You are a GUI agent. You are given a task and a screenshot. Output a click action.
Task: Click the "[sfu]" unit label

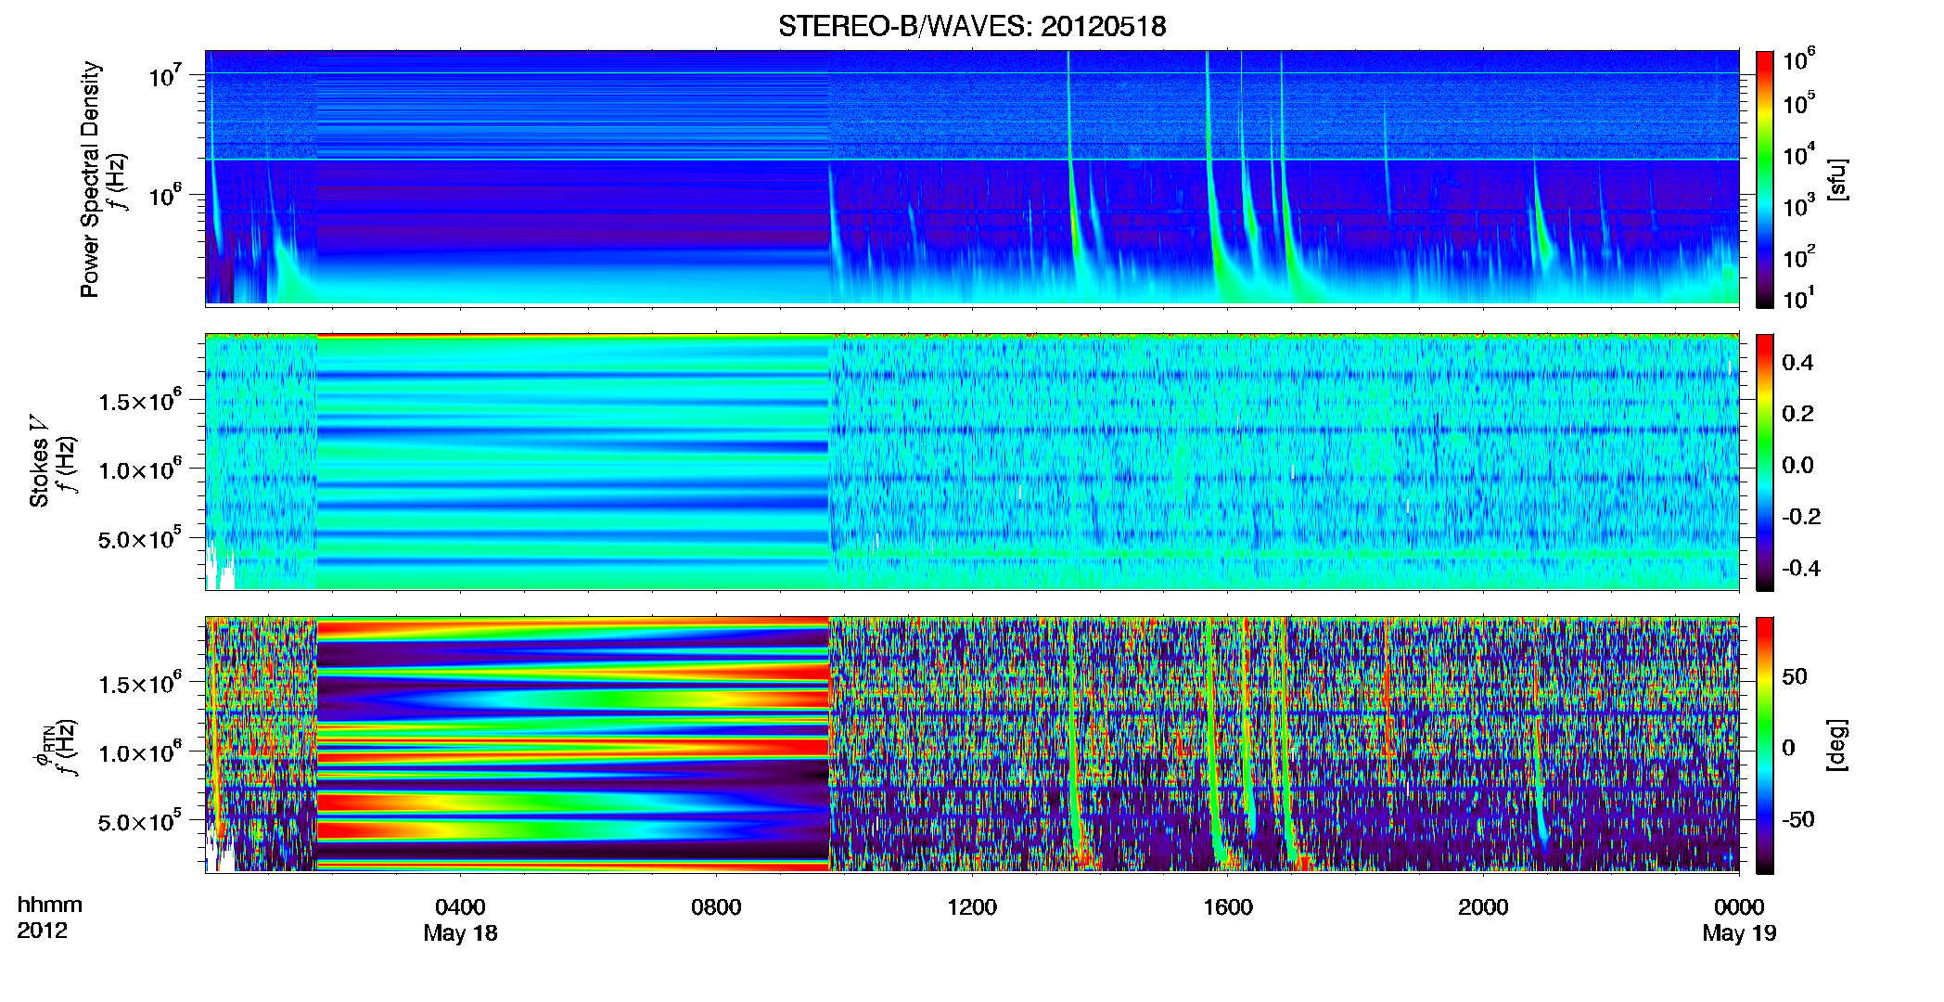1836,179
